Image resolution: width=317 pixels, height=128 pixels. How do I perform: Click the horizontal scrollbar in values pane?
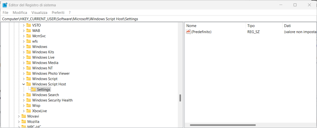pos(223,125)
